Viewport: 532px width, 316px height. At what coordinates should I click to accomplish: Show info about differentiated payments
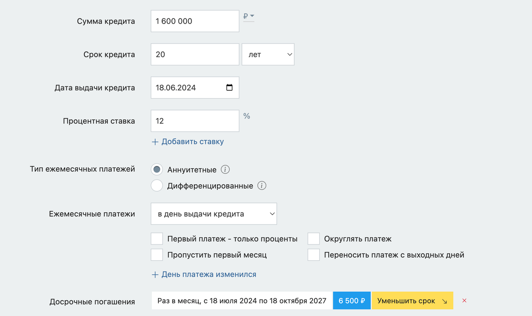(x=262, y=186)
